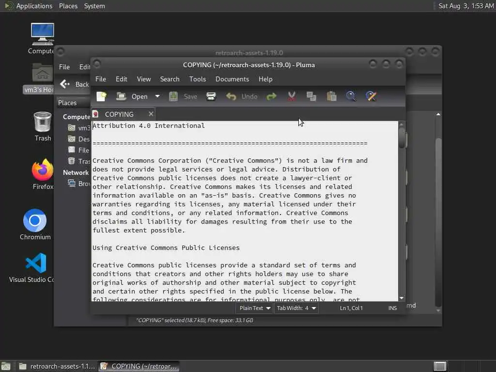Viewport: 496px width, 372px height.
Task: Select the Visual Studio Code desktop icon
Action: [x=31, y=267]
